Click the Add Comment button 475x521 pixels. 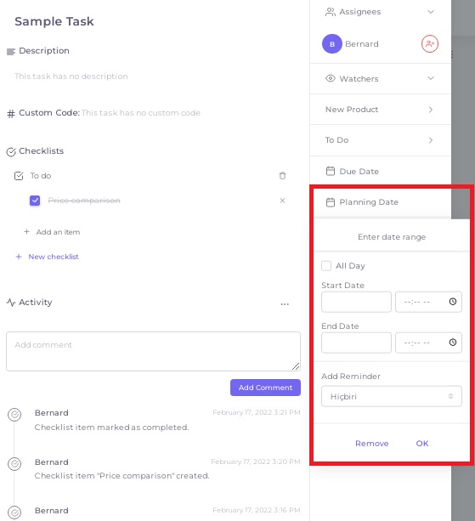click(265, 388)
